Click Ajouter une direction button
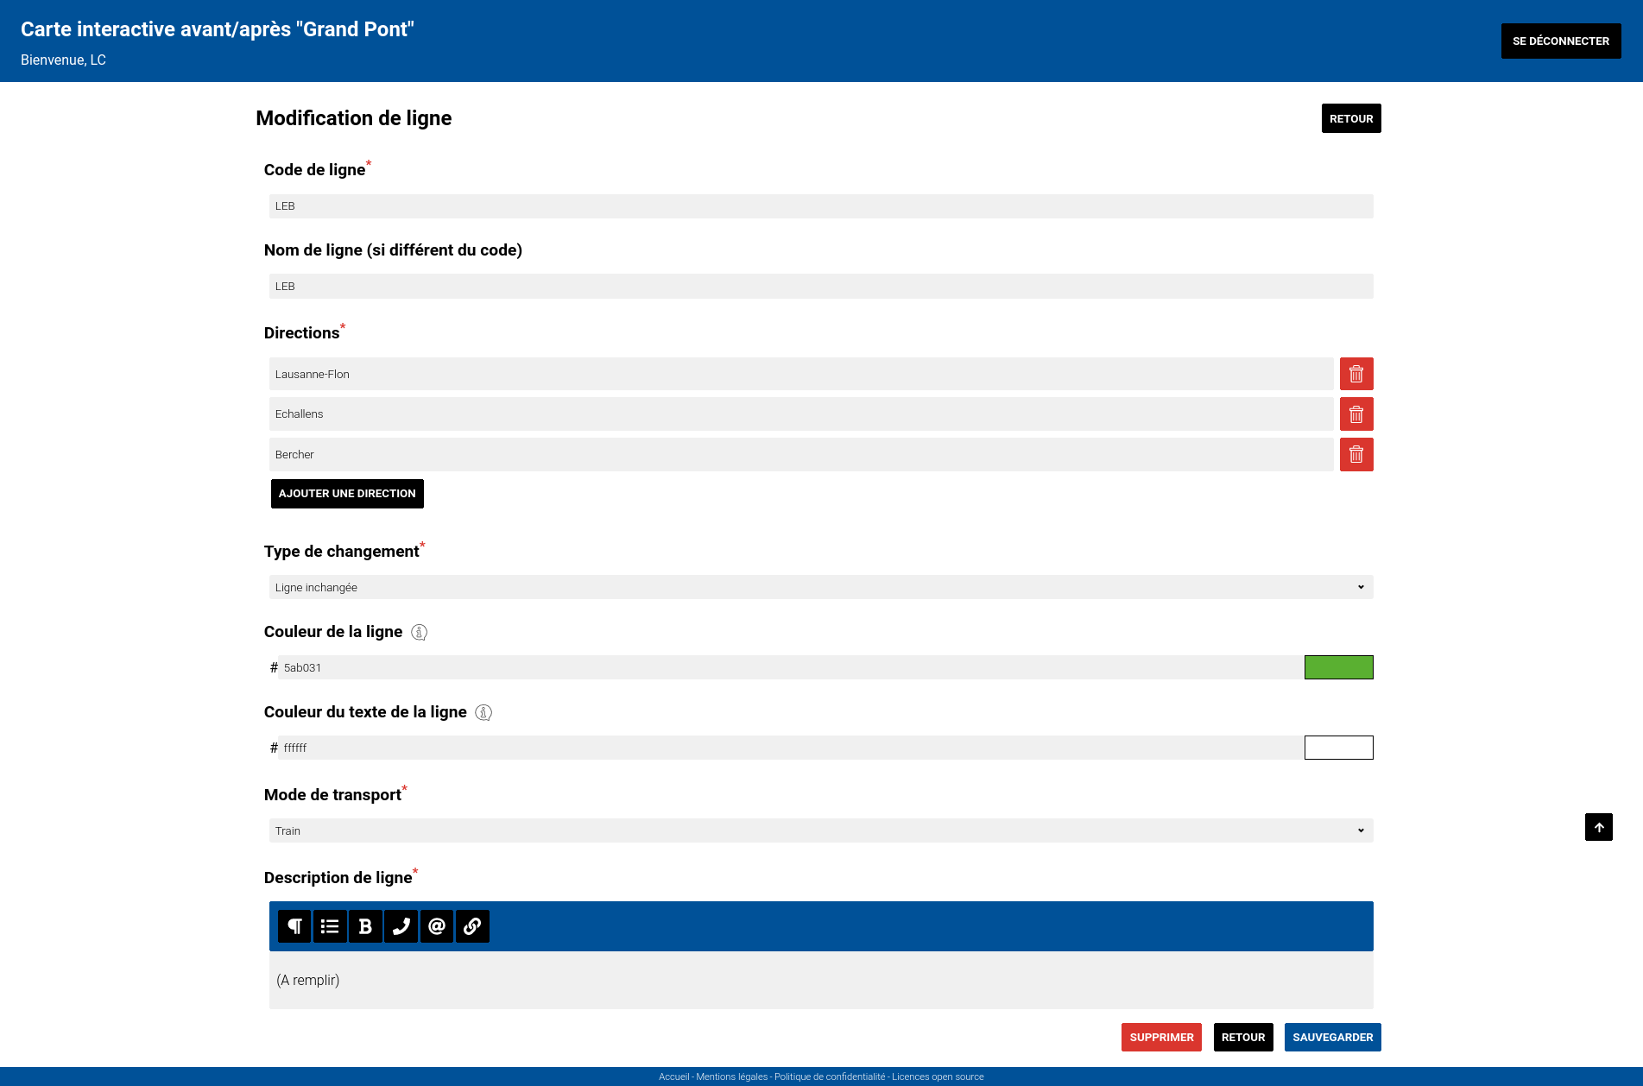The image size is (1643, 1086). pyautogui.click(x=347, y=494)
